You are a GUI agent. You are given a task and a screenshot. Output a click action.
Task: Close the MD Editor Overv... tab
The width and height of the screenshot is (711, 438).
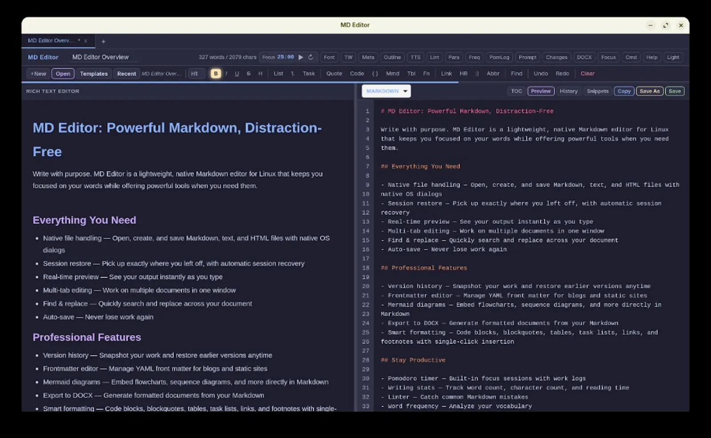point(86,41)
